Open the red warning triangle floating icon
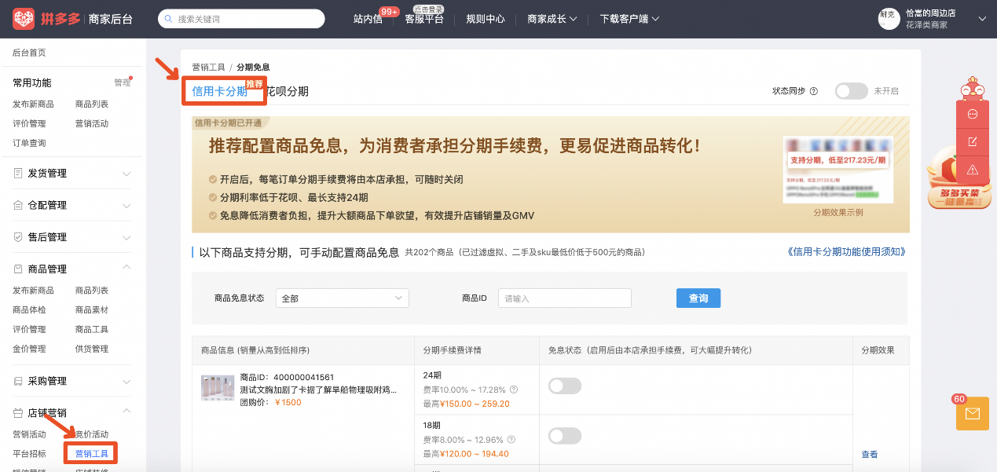 click(x=973, y=170)
